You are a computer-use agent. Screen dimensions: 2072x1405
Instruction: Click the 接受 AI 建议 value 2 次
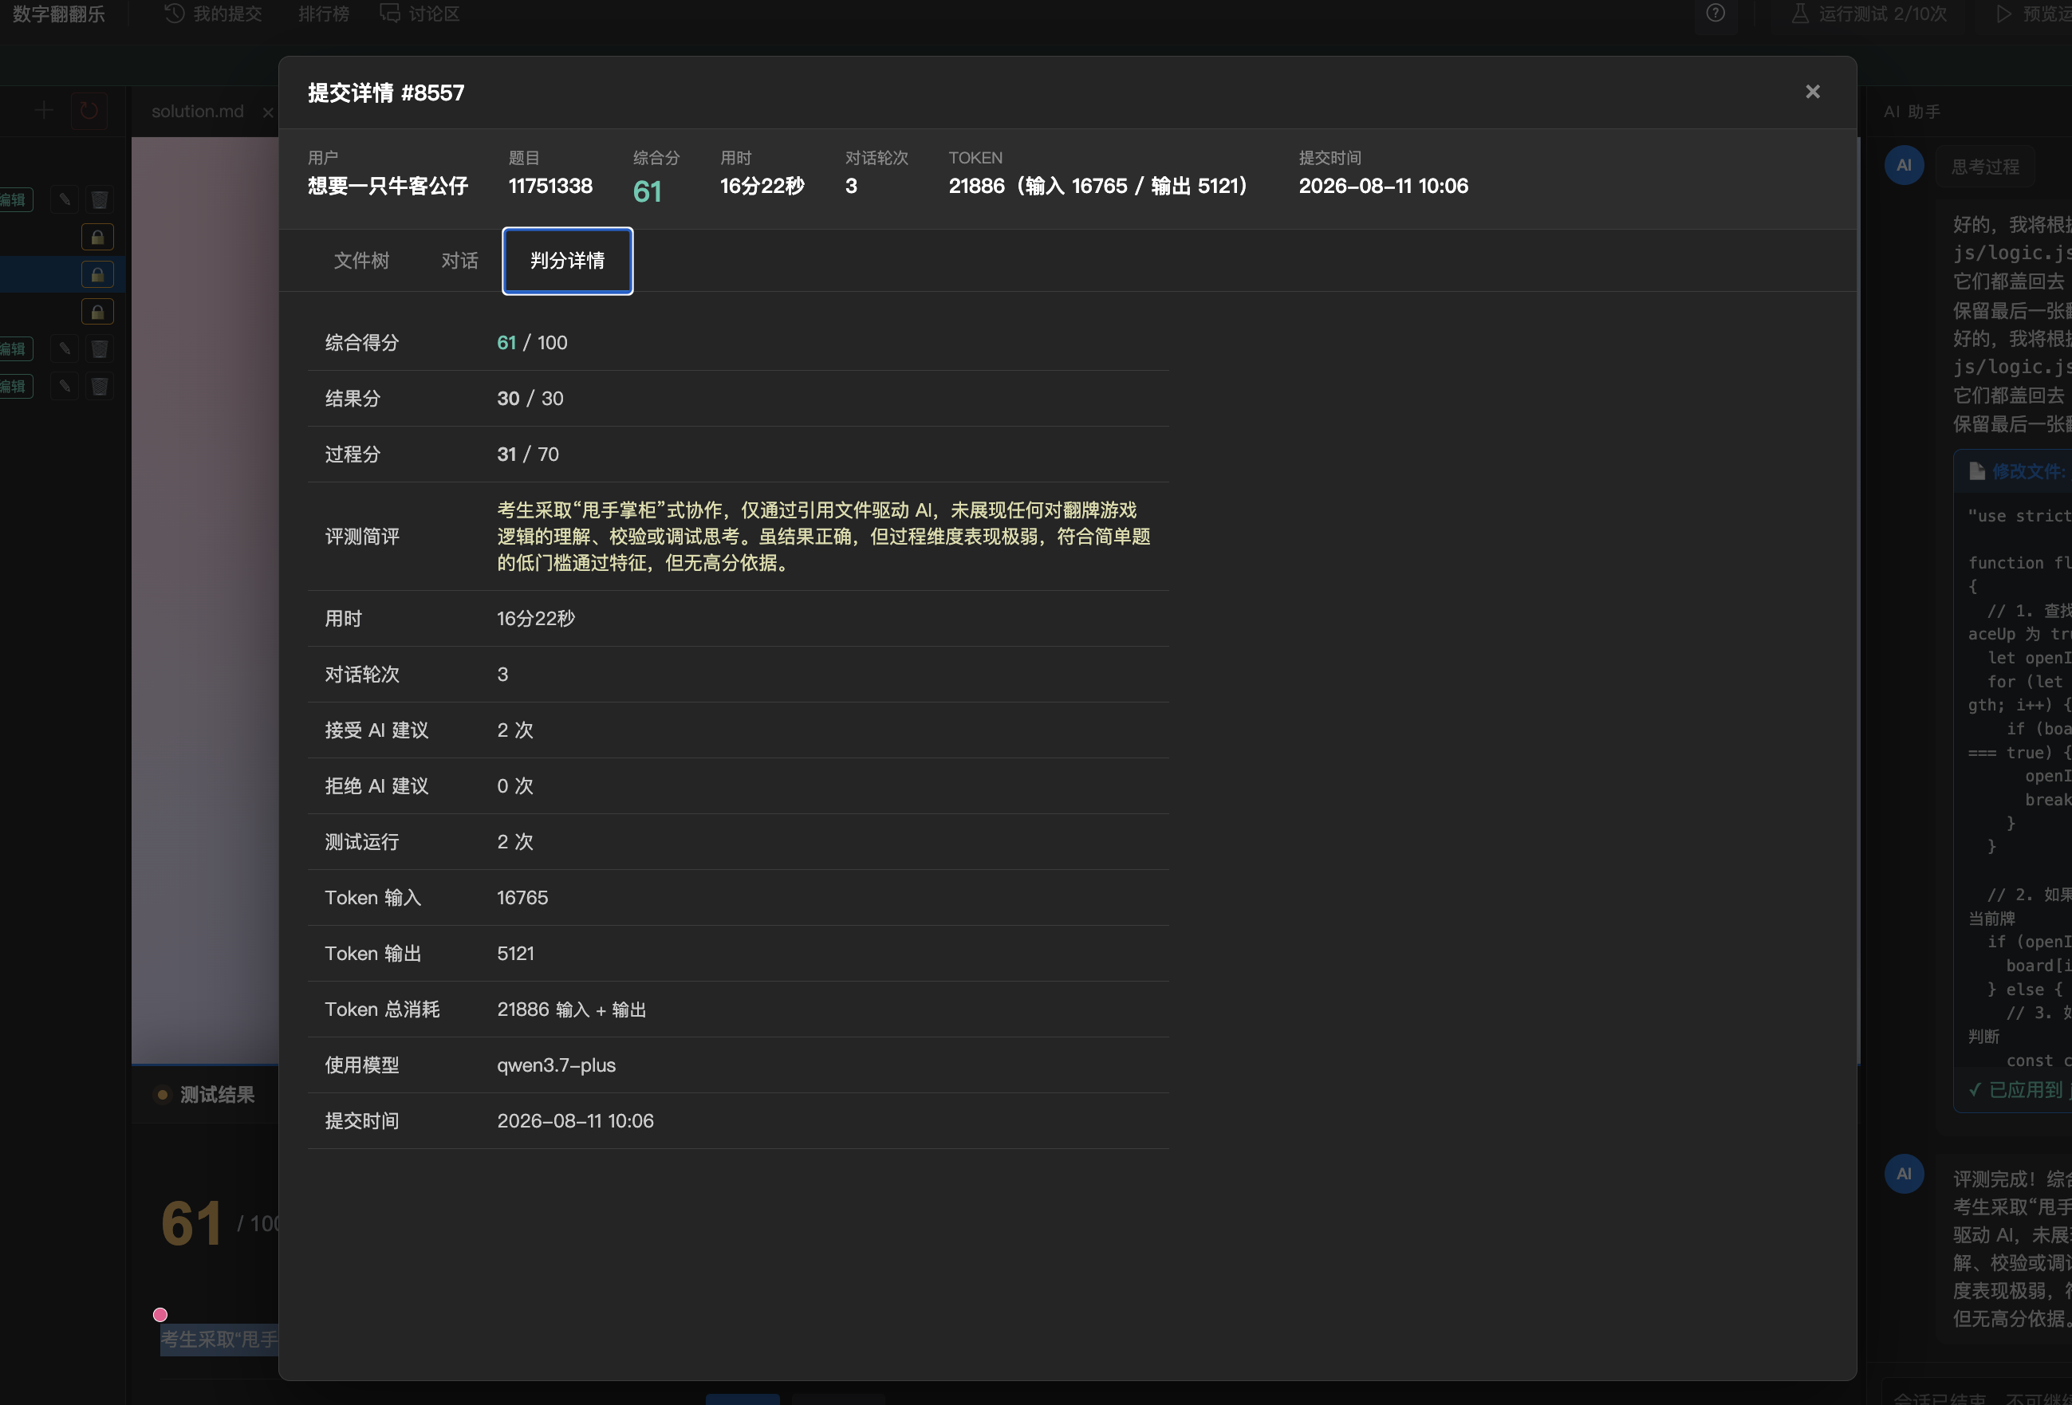515,730
